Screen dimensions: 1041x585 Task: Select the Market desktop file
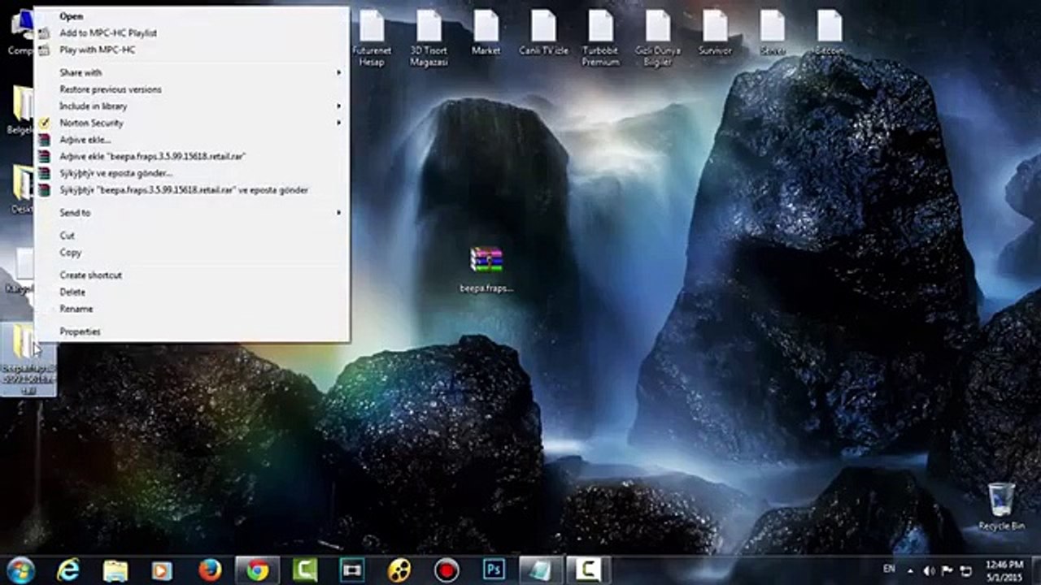[486, 32]
